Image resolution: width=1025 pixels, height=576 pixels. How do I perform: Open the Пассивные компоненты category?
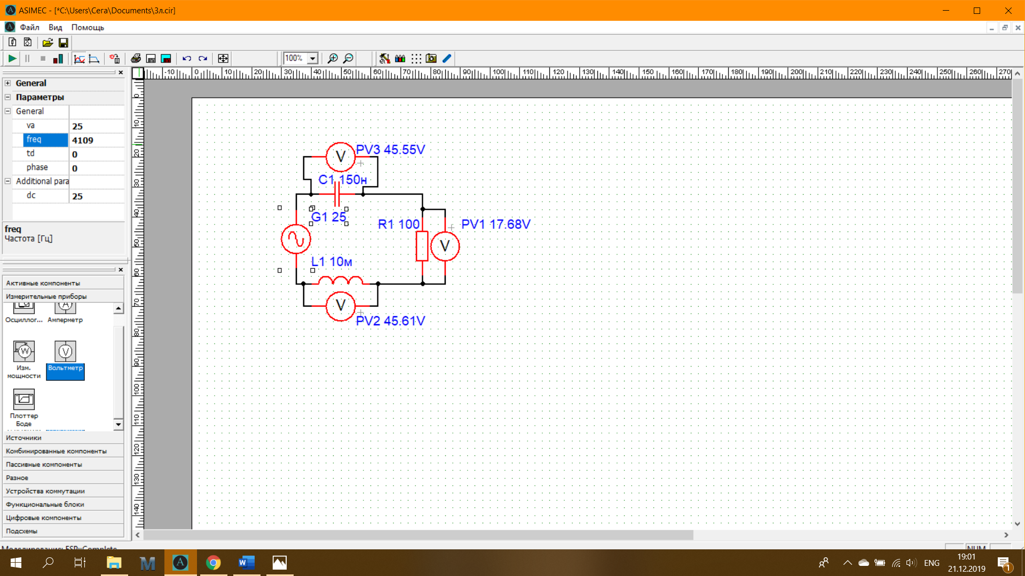tap(63, 465)
